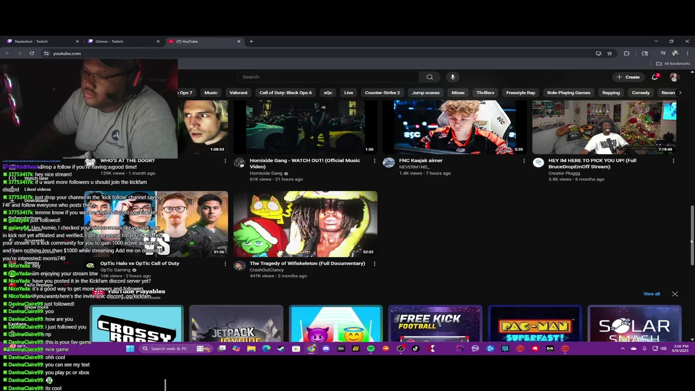
Task: Select the Freestyle Rap chip
Action: pos(521,93)
